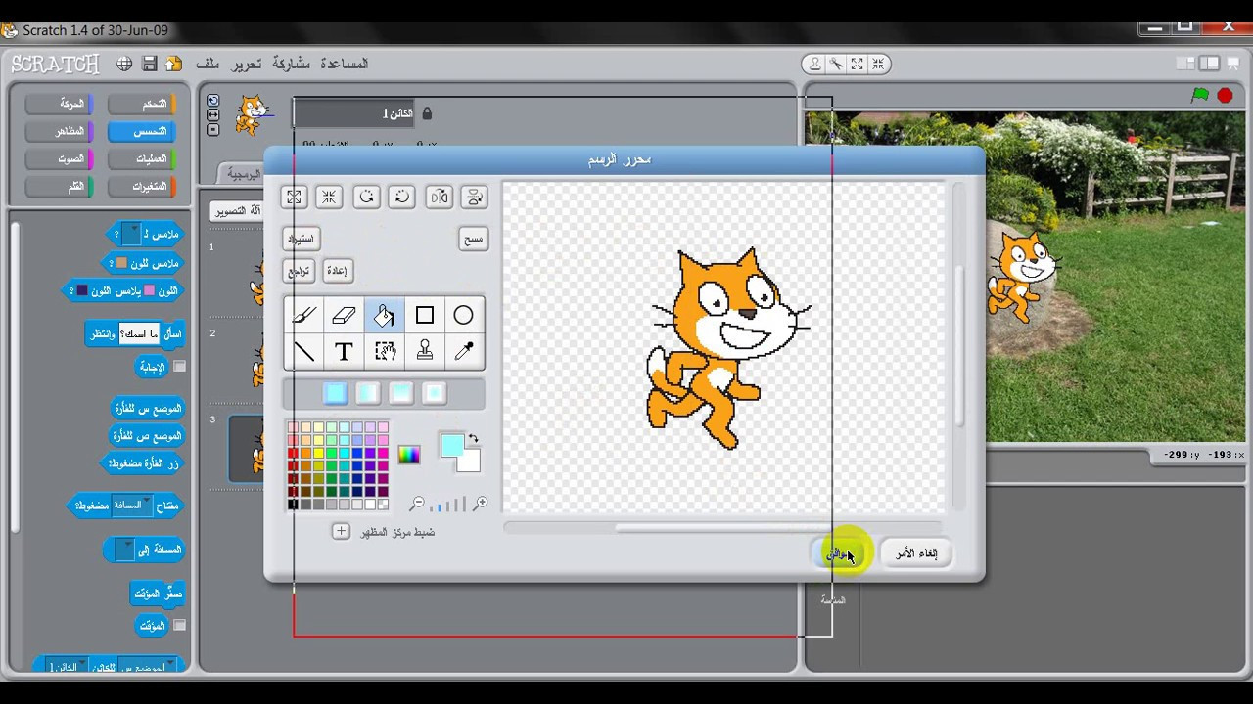This screenshot has width=1253, height=704.
Task: Select the paint bucket fill tool
Action: click(384, 316)
